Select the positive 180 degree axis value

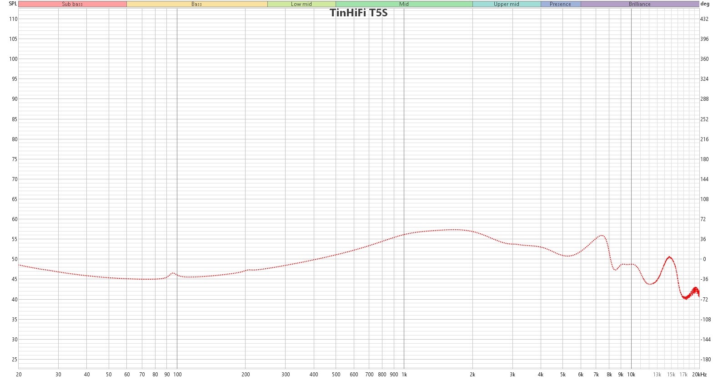click(704, 159)
